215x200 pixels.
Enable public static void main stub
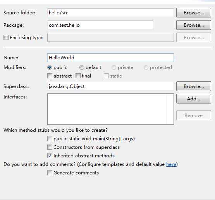click(x=50, y=139)
